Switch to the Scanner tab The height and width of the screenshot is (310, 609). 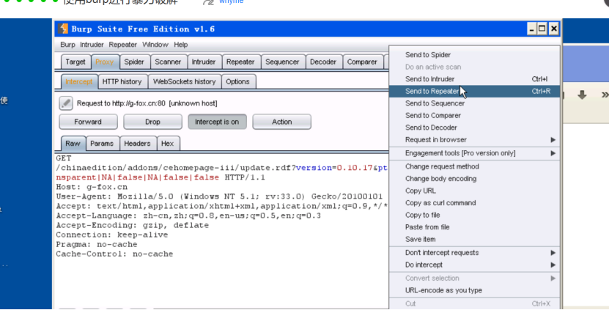[168, 62]
